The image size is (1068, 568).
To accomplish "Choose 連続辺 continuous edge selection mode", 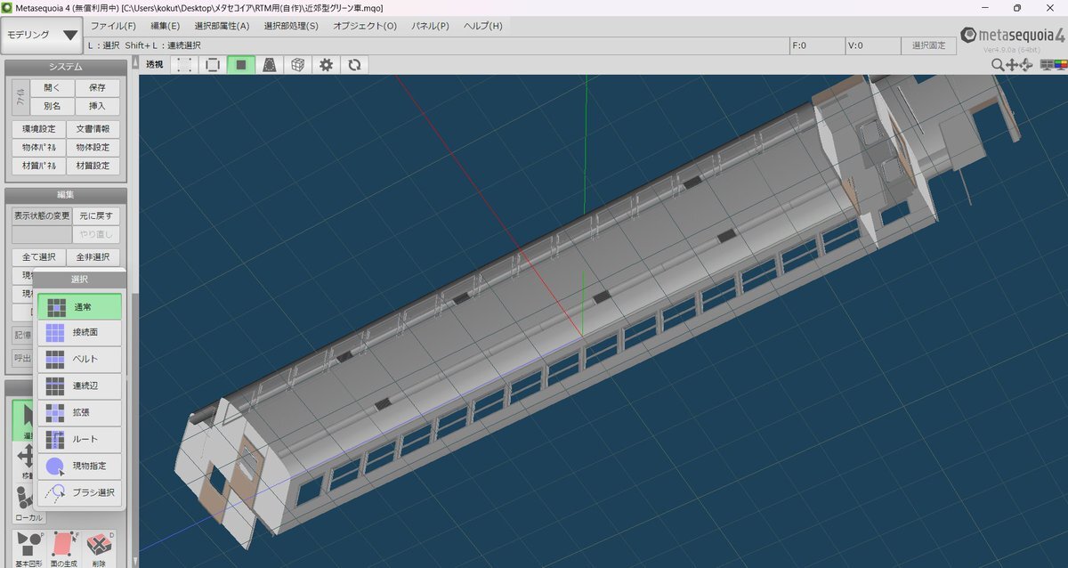I will 79,386.
